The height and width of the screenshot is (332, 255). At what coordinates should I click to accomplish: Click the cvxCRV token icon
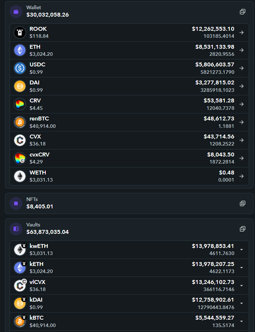pos(20,158)
